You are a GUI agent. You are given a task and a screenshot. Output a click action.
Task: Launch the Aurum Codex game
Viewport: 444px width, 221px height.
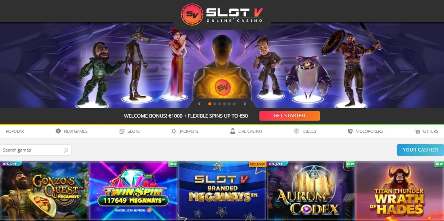(311, 191)
